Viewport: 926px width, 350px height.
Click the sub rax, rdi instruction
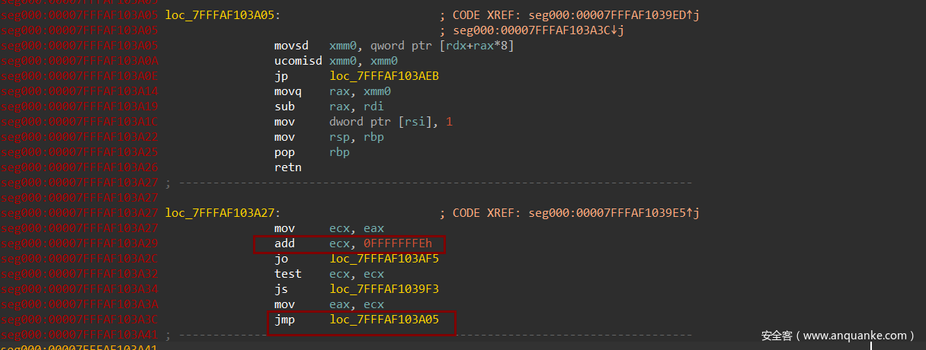pos(328,107)
